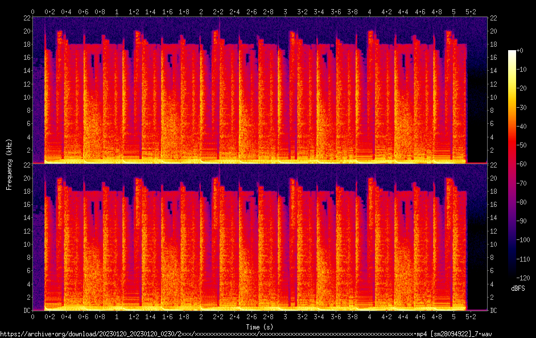Click the 0.6 tick on the top time axis
This screenshot has width=536, height=338.
[x=83, y=11]
